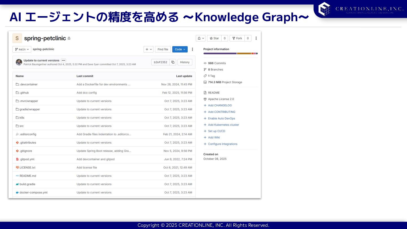The height and width of the screenshot is (229, 407).
Task: Click the license icon beside LICENSE.txt
Action: 17,168
